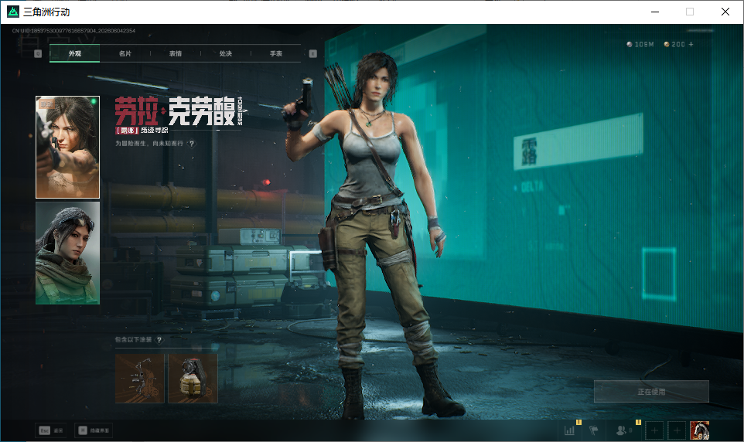The width and height of the screenshot is (744, 442).
Task: Add a teammate using second plus slot
Action: coord(677,430)
